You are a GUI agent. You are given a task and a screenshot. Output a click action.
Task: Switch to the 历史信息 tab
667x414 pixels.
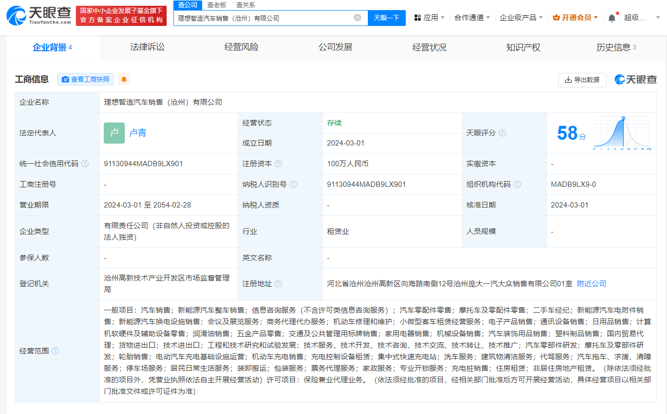(616, 47)
